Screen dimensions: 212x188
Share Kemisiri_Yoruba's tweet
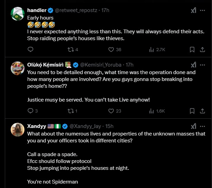click(x=202, y=111)
